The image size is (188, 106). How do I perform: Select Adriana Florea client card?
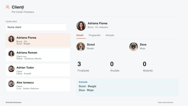(x=38, y=40)
